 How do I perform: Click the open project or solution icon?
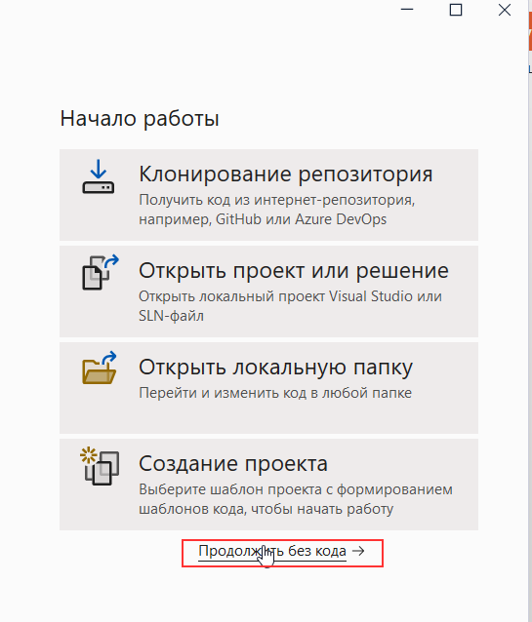pyautogui.click(x=101, y=273)
